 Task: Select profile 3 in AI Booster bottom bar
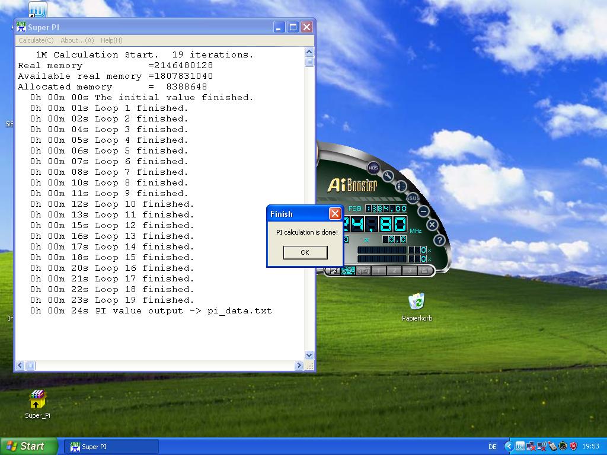(410, 271)
